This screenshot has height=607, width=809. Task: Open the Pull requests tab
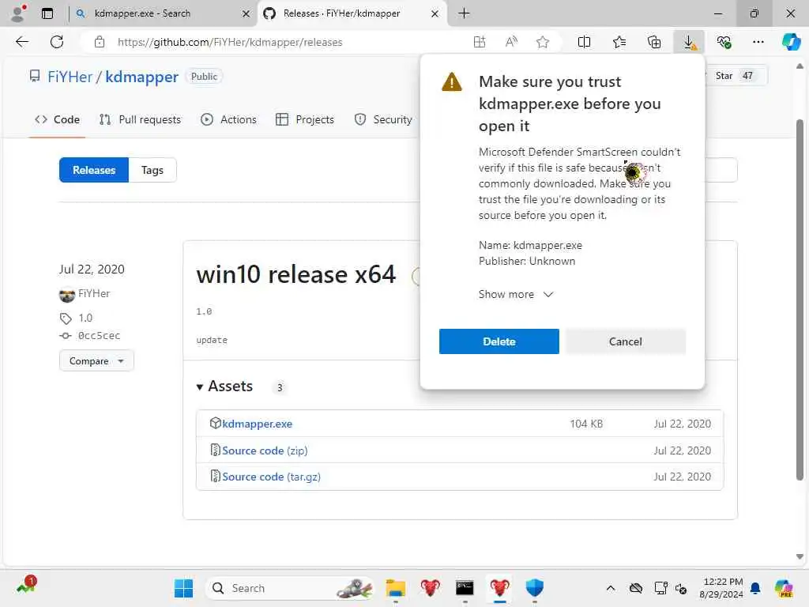click(140, 120)
